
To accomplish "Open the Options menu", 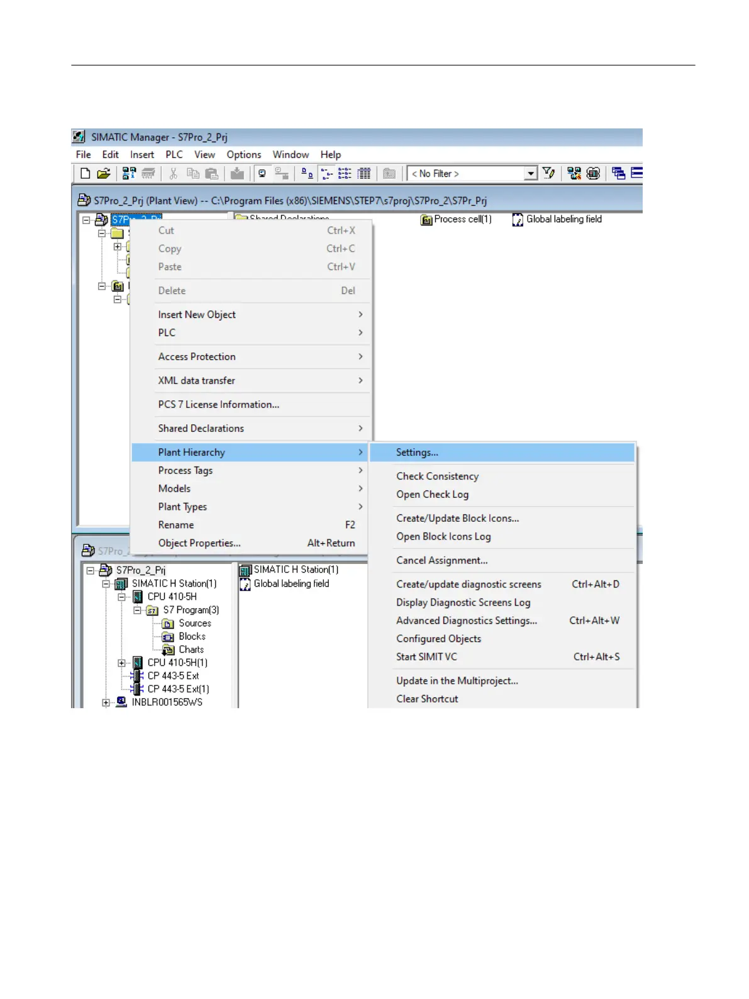I will pos(244,155).
